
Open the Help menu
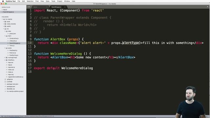coord(73,1)
